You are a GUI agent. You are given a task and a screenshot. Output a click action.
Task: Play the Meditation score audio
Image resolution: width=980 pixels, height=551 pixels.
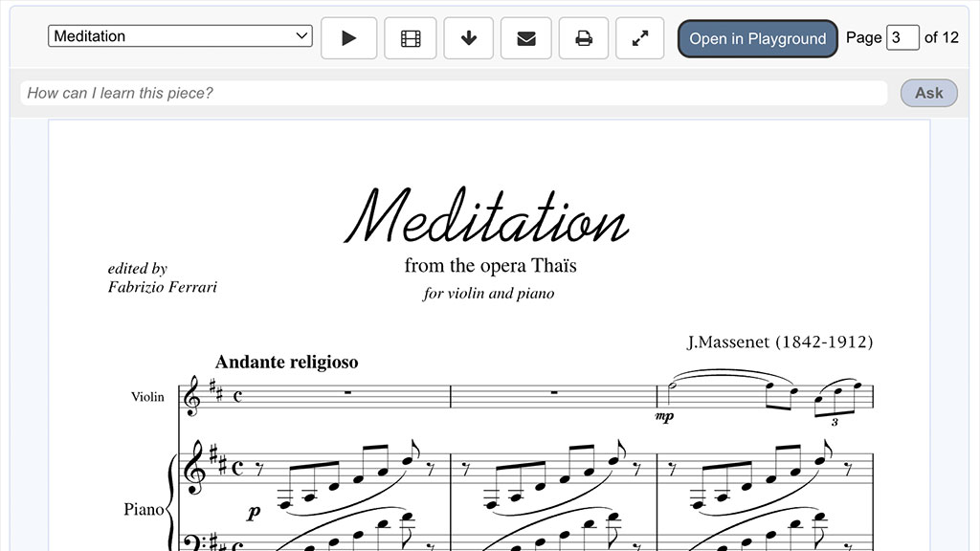click(348, 38)
